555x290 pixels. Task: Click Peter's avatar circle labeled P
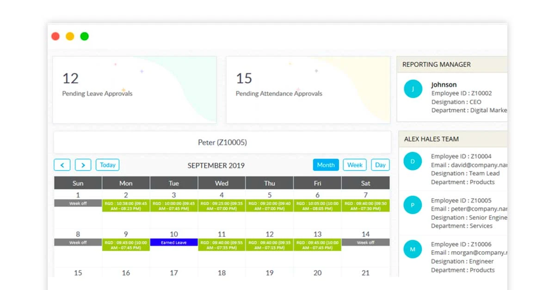tap(413, 205)
